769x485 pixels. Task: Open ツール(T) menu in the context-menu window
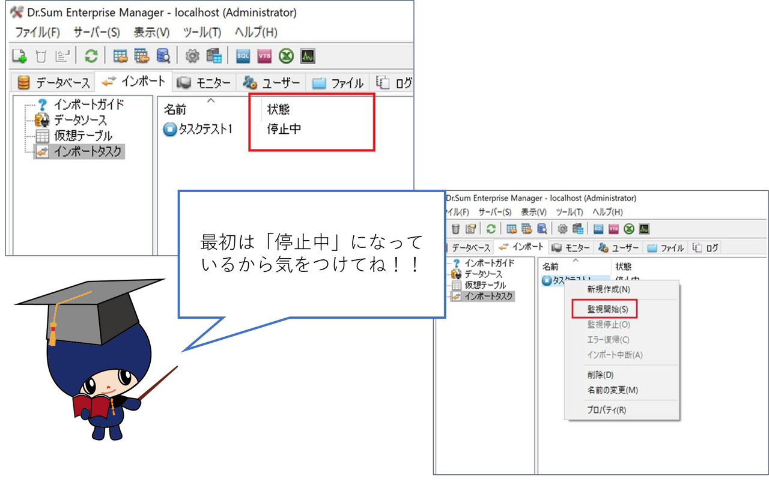pos(570,212)
